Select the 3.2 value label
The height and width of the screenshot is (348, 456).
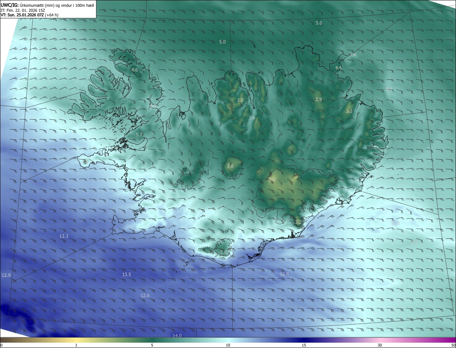(x=298, y=222)
